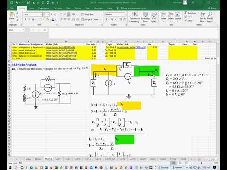227x170 pixels.
Task: Switch to the Insert ribbon tab
Action: coord(32,8)
